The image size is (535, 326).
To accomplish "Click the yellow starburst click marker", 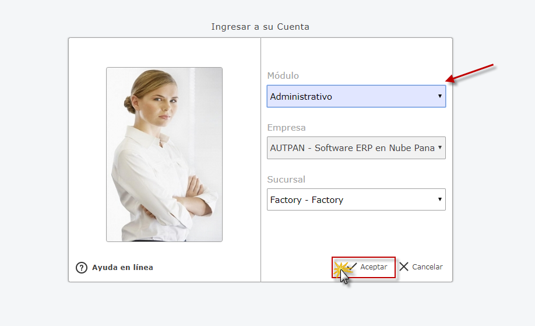I will (x=341, y=268).
